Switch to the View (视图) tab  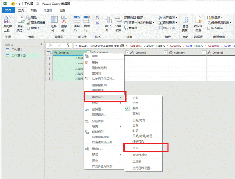pyautogui.click(x=62, y=11)
